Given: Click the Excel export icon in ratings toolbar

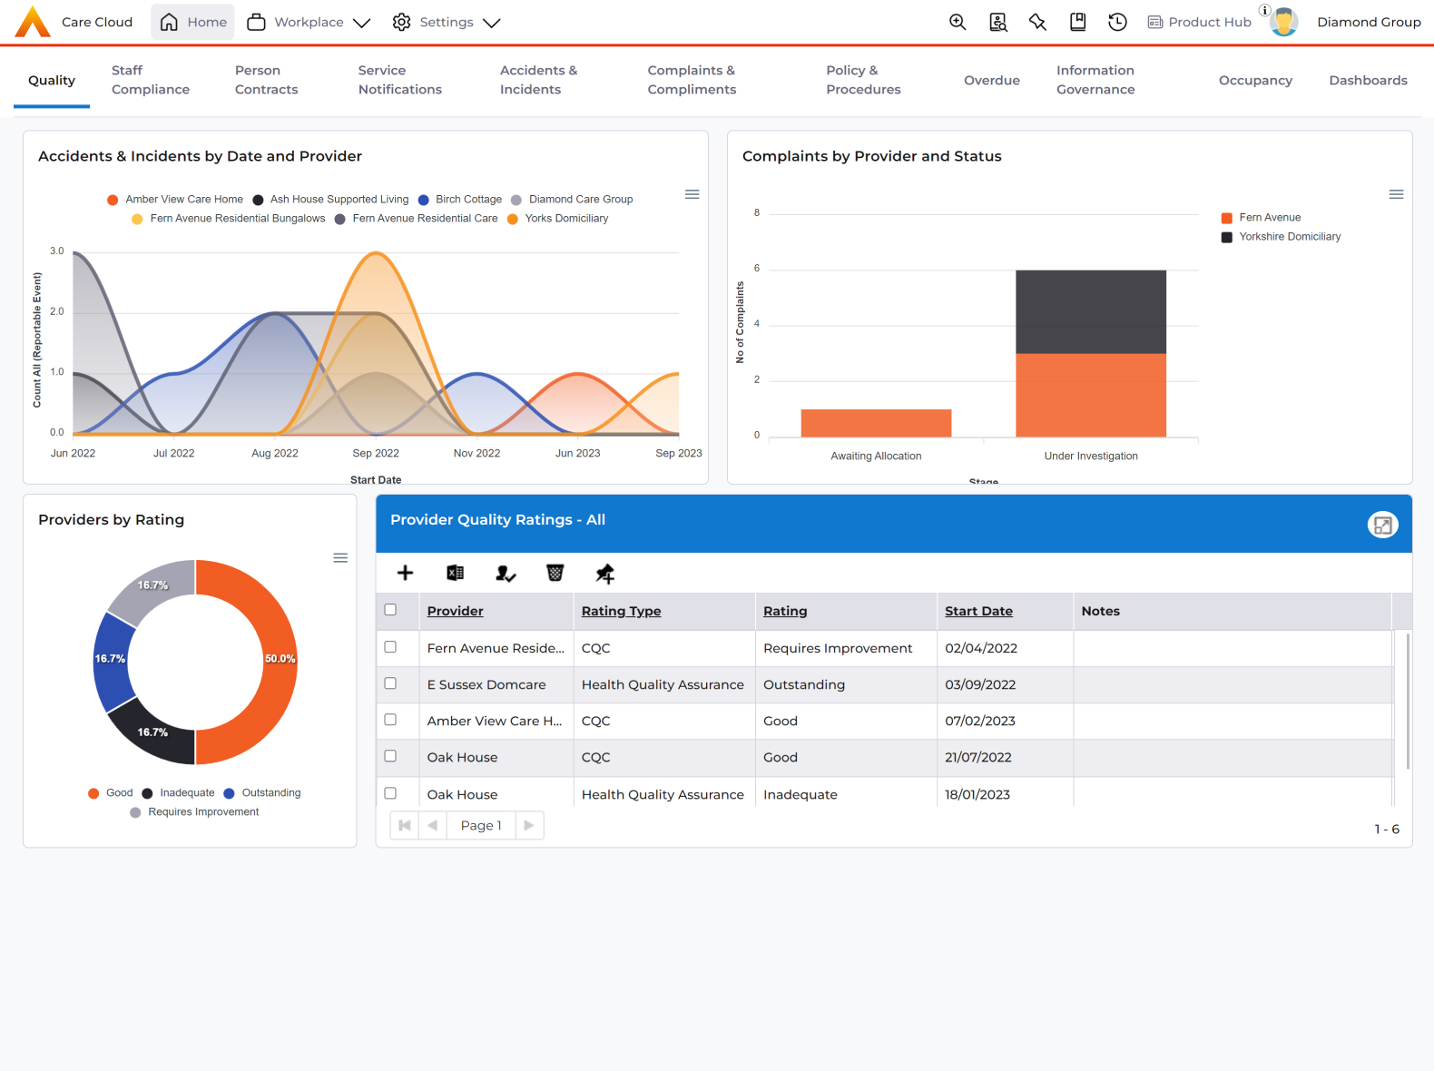Looking at the screenshot, I should [455, 573].
